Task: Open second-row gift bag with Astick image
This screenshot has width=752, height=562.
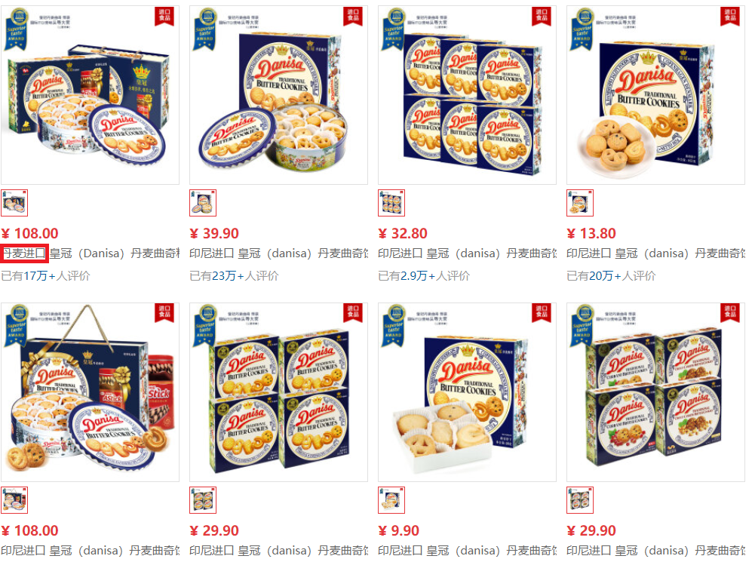Action: tap(90, 392)
